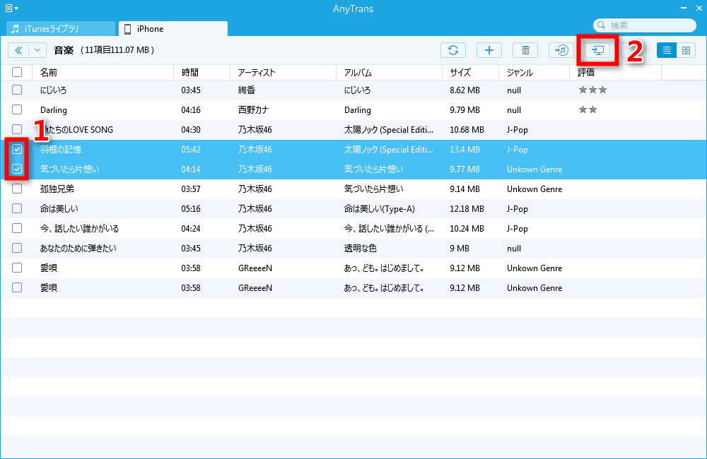
Task: Uncheck the song 気づいたら片想い checkbox
Action: (x=17, y=169)
